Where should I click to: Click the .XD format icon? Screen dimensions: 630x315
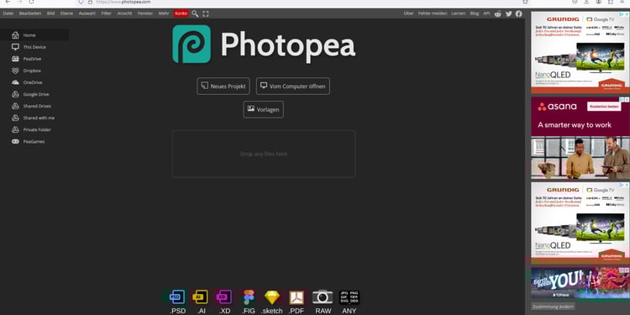tap(224, 297)
